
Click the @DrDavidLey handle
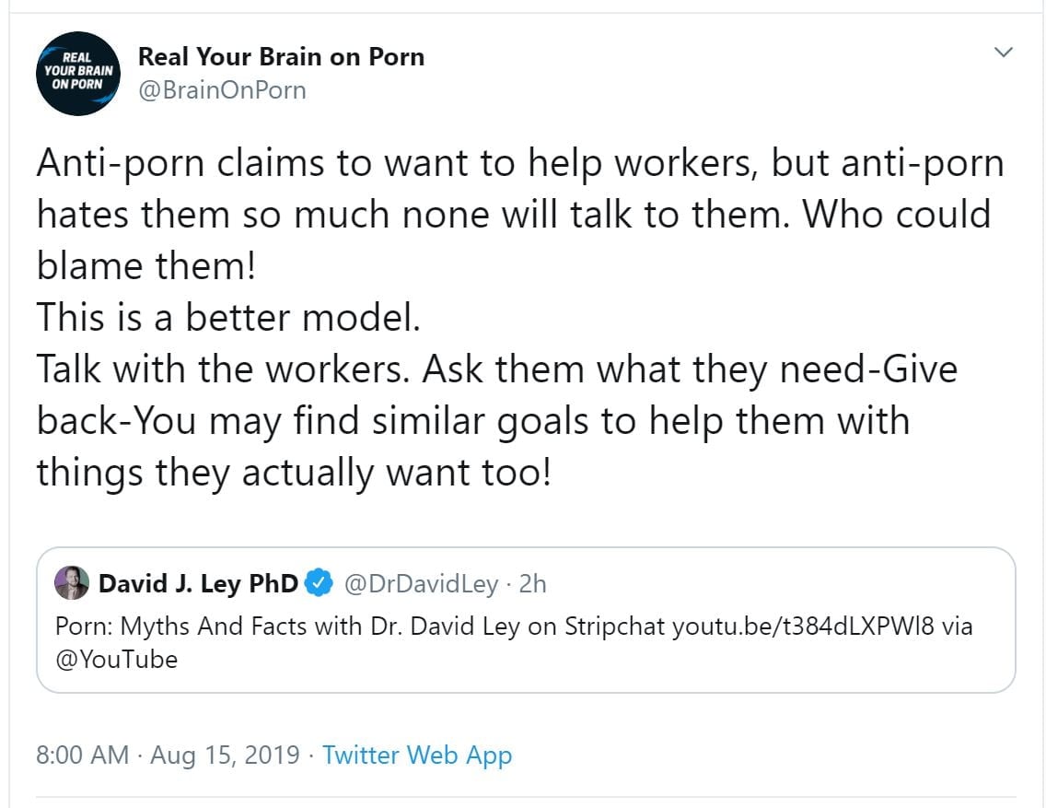point(421,583)
